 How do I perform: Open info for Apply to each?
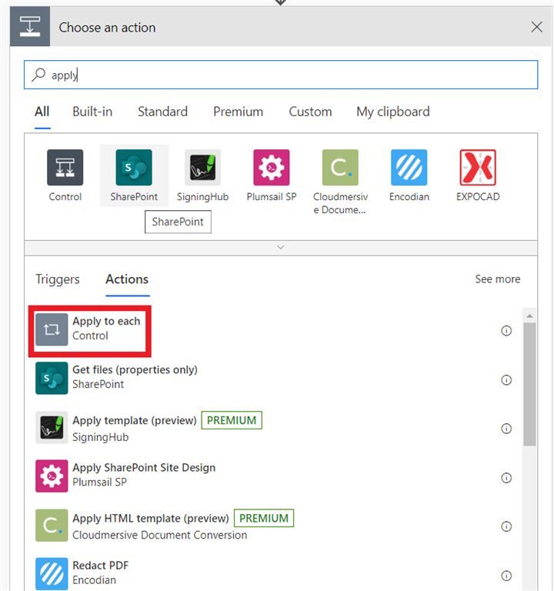click(506, 331)
